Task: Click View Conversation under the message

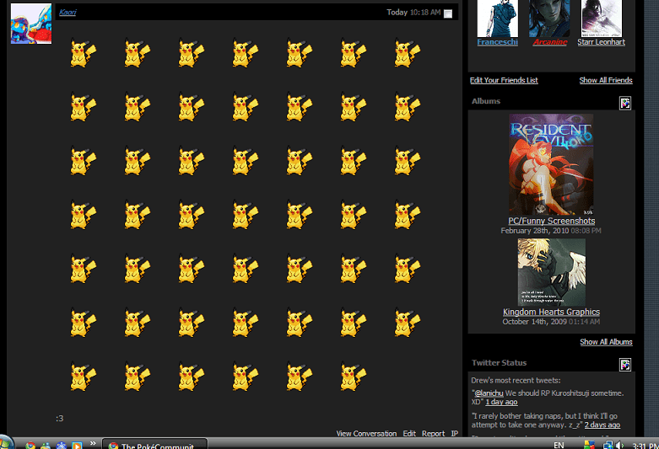Action: pos(366,434)
